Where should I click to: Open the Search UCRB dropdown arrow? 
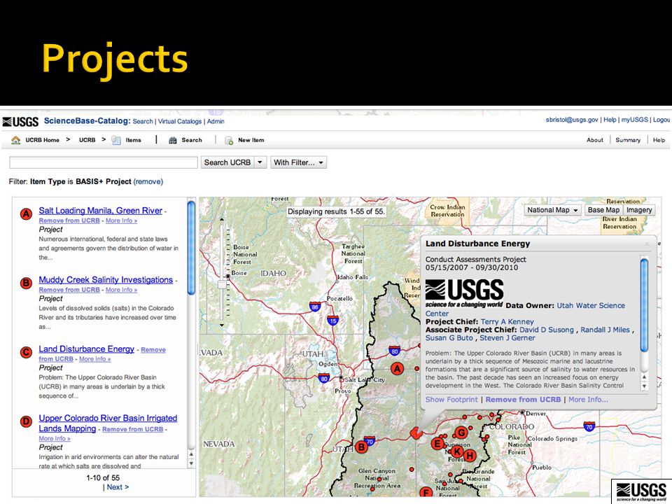[x=260, y=162]
